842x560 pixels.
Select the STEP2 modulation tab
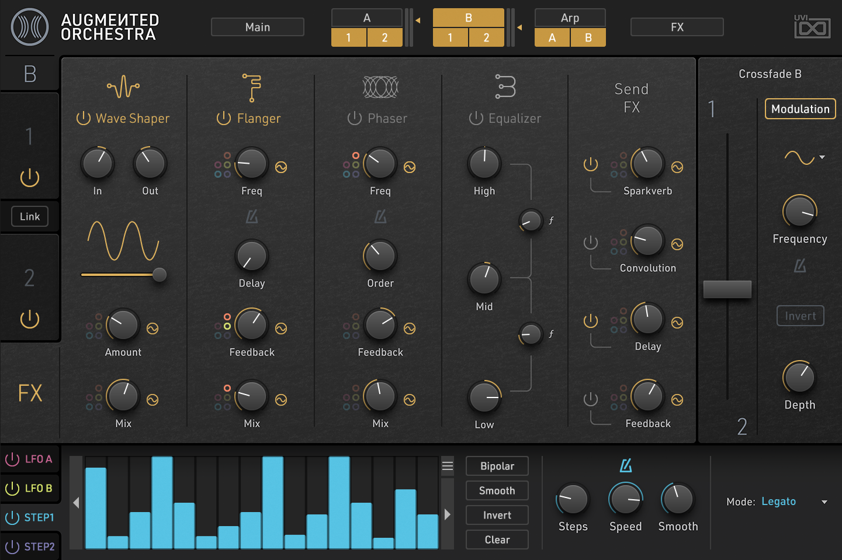click(x=30, y=547)
